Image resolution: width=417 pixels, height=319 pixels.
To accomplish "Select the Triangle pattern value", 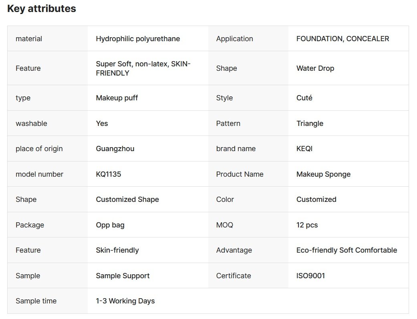I will pos(310,124).
